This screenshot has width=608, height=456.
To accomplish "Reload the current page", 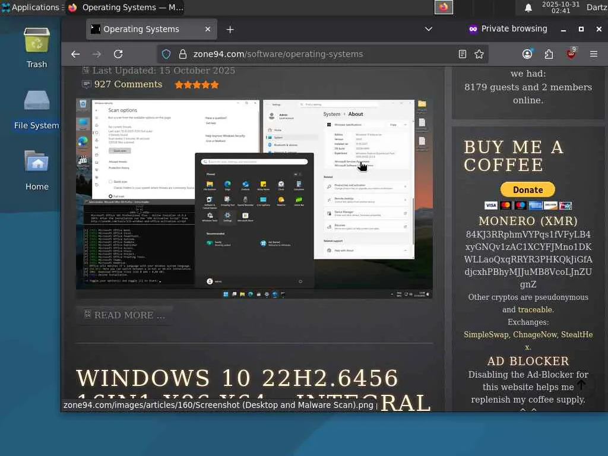I will [x=118, y=54].
